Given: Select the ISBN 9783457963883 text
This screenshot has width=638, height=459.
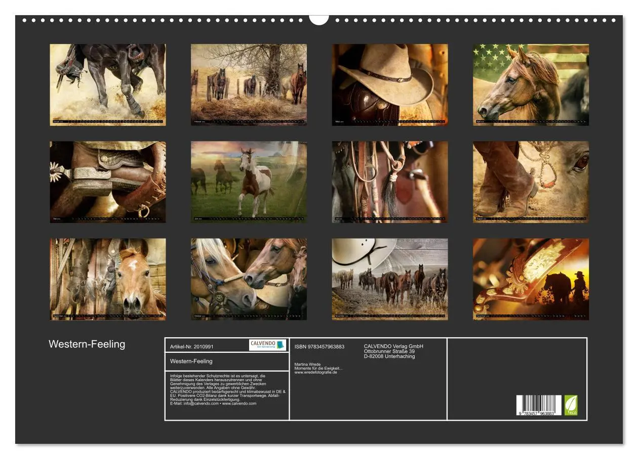Looking at the screenshot, I should [318, 345].
